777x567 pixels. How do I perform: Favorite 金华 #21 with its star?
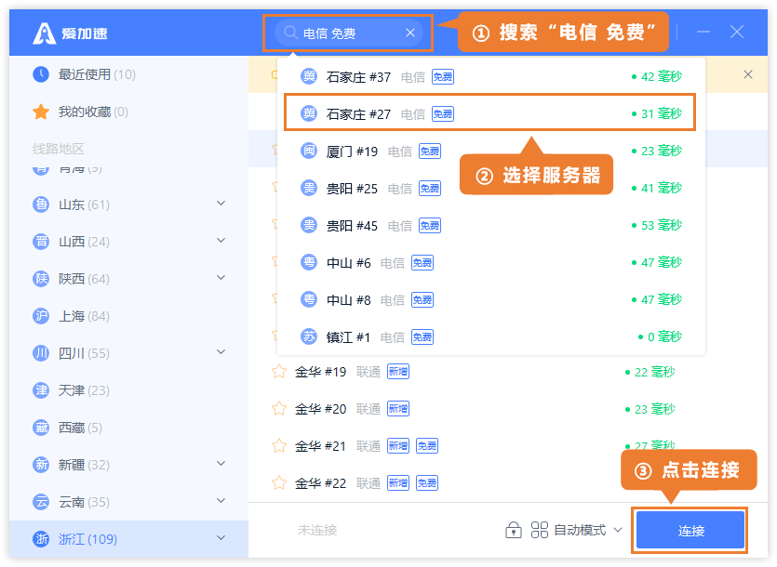pos(279,445)
